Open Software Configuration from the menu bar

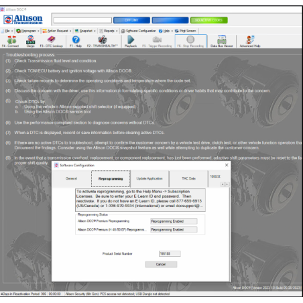(x=139, y=31)
